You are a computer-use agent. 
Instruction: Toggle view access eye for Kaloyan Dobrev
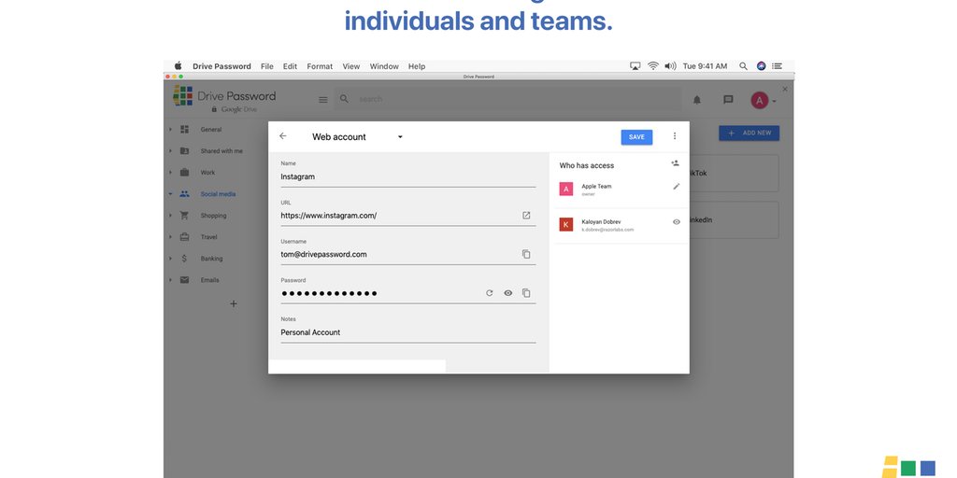(677, 222)
